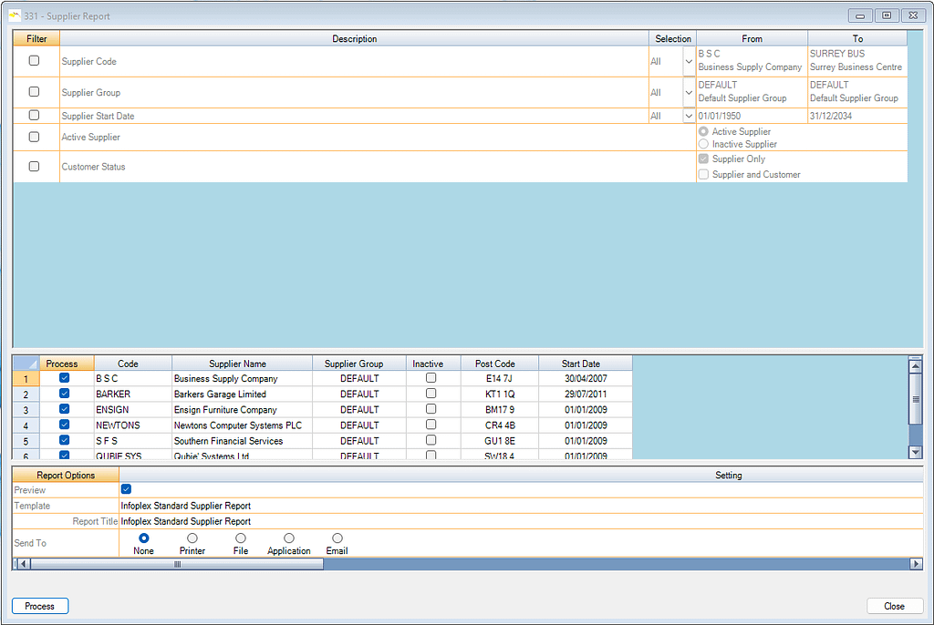The width and height of the screenshot is (934, 625).
Task: Choose Email as send-to destination
Action: tap(337, 538)
